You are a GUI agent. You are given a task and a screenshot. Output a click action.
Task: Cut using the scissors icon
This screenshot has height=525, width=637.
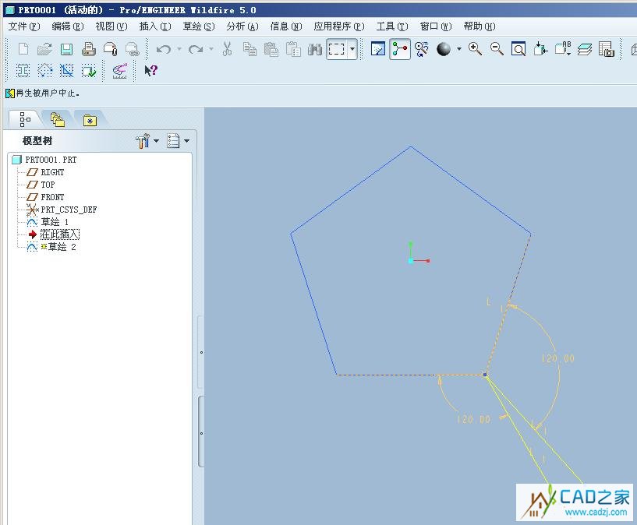227,49
